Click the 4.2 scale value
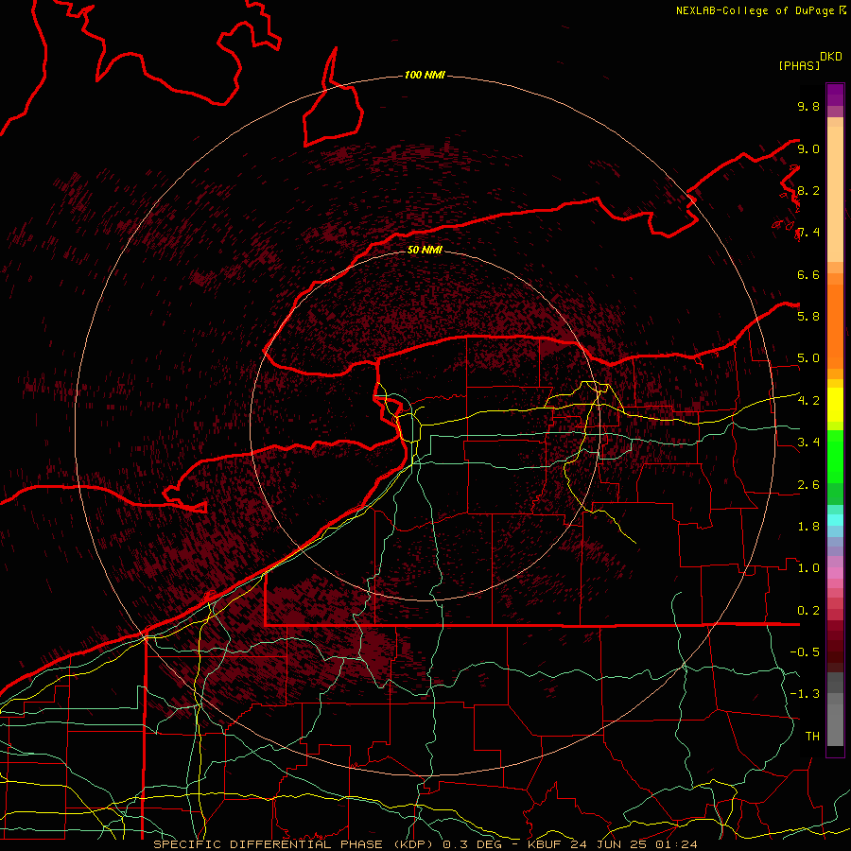The image size is (851, 851). point(808,401)
